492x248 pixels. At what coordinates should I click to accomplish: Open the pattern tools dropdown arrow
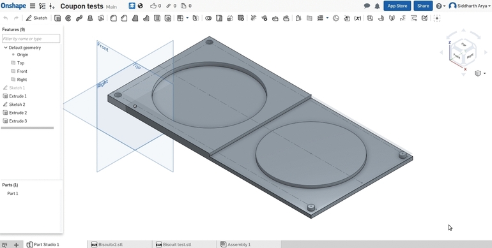coord(187,18)
